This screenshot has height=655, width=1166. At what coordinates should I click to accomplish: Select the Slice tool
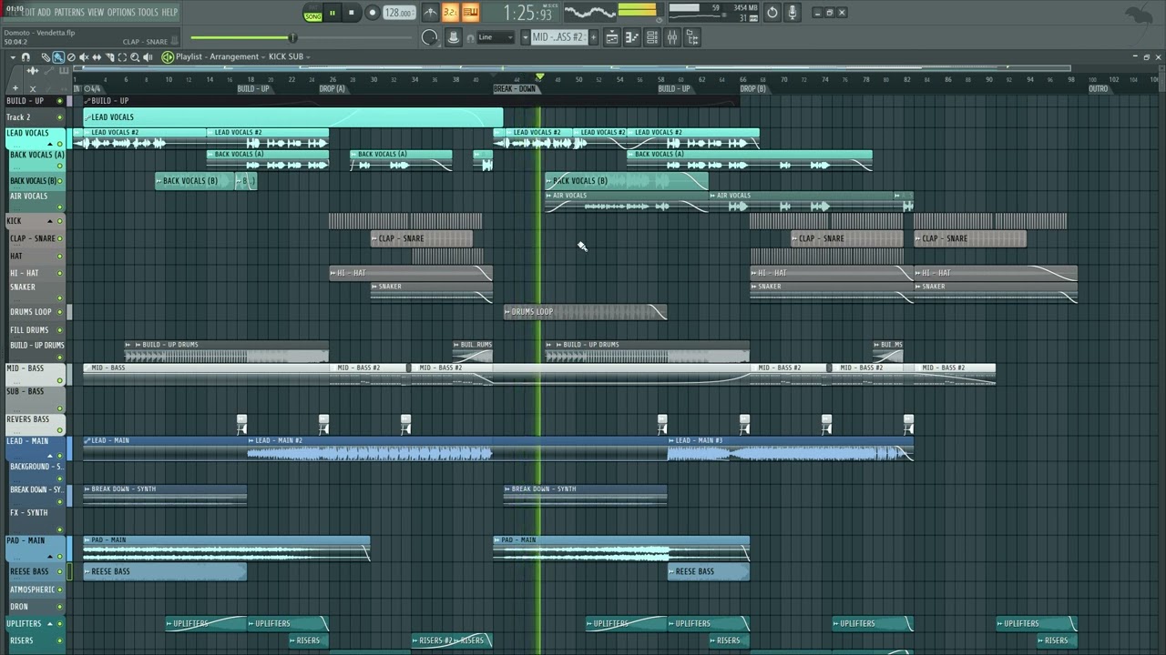[x=109, y=57]
